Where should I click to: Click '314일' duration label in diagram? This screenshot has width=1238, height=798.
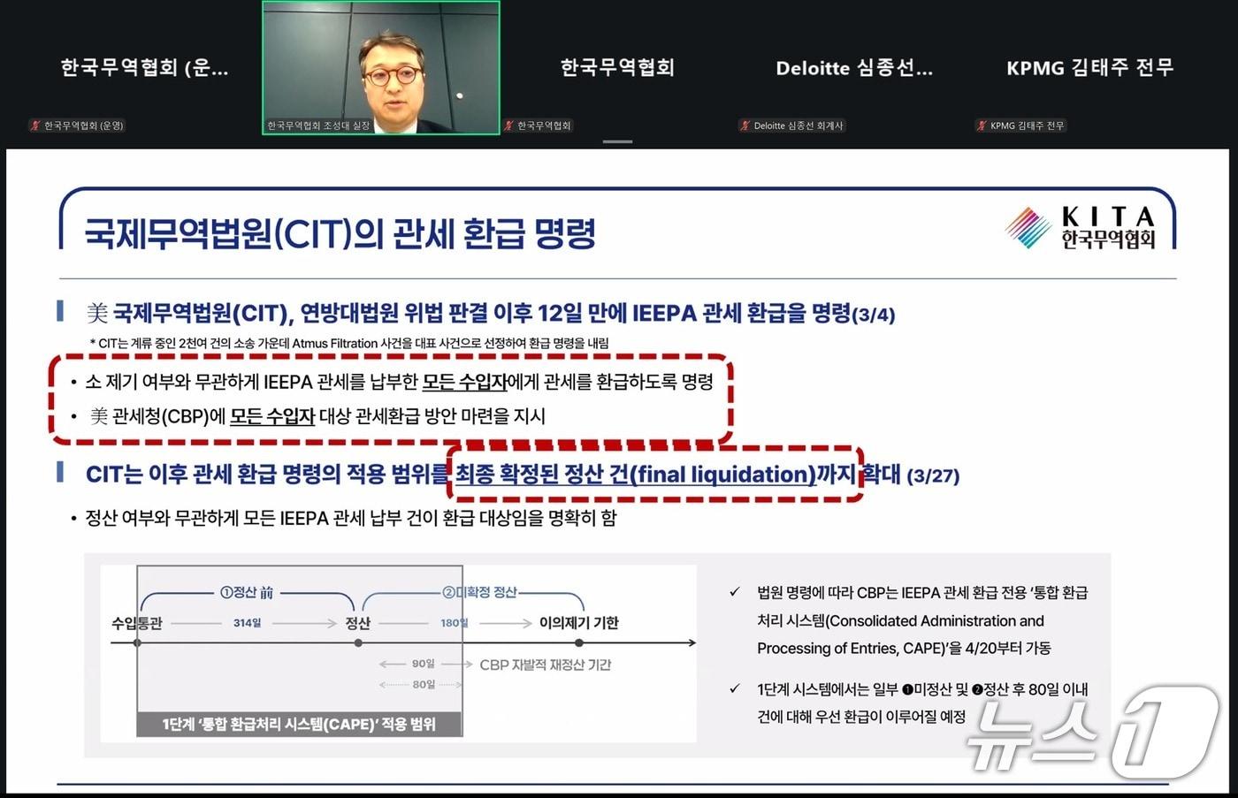[248, 623]
